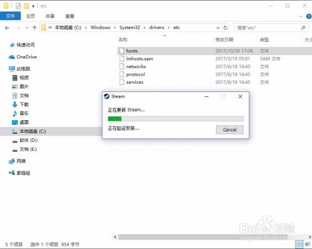Click the Forward navigation arrow
This screenshot has width=312, height=249.
click(x=18, y=28)
